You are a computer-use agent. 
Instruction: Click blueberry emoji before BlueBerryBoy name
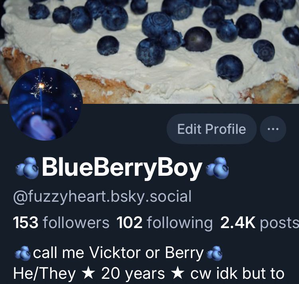tap(27, 168)
